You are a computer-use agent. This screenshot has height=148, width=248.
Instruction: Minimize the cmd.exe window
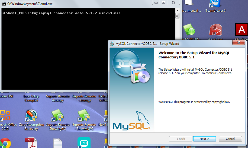156,2
